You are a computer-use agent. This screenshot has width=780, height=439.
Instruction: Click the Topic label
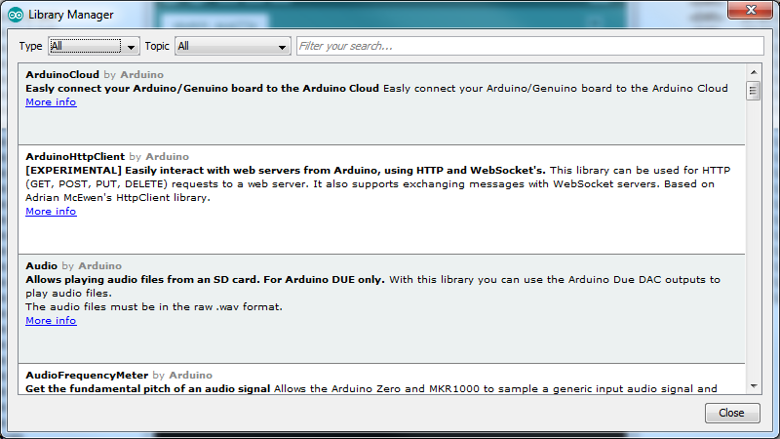click(x=157, y=46)
